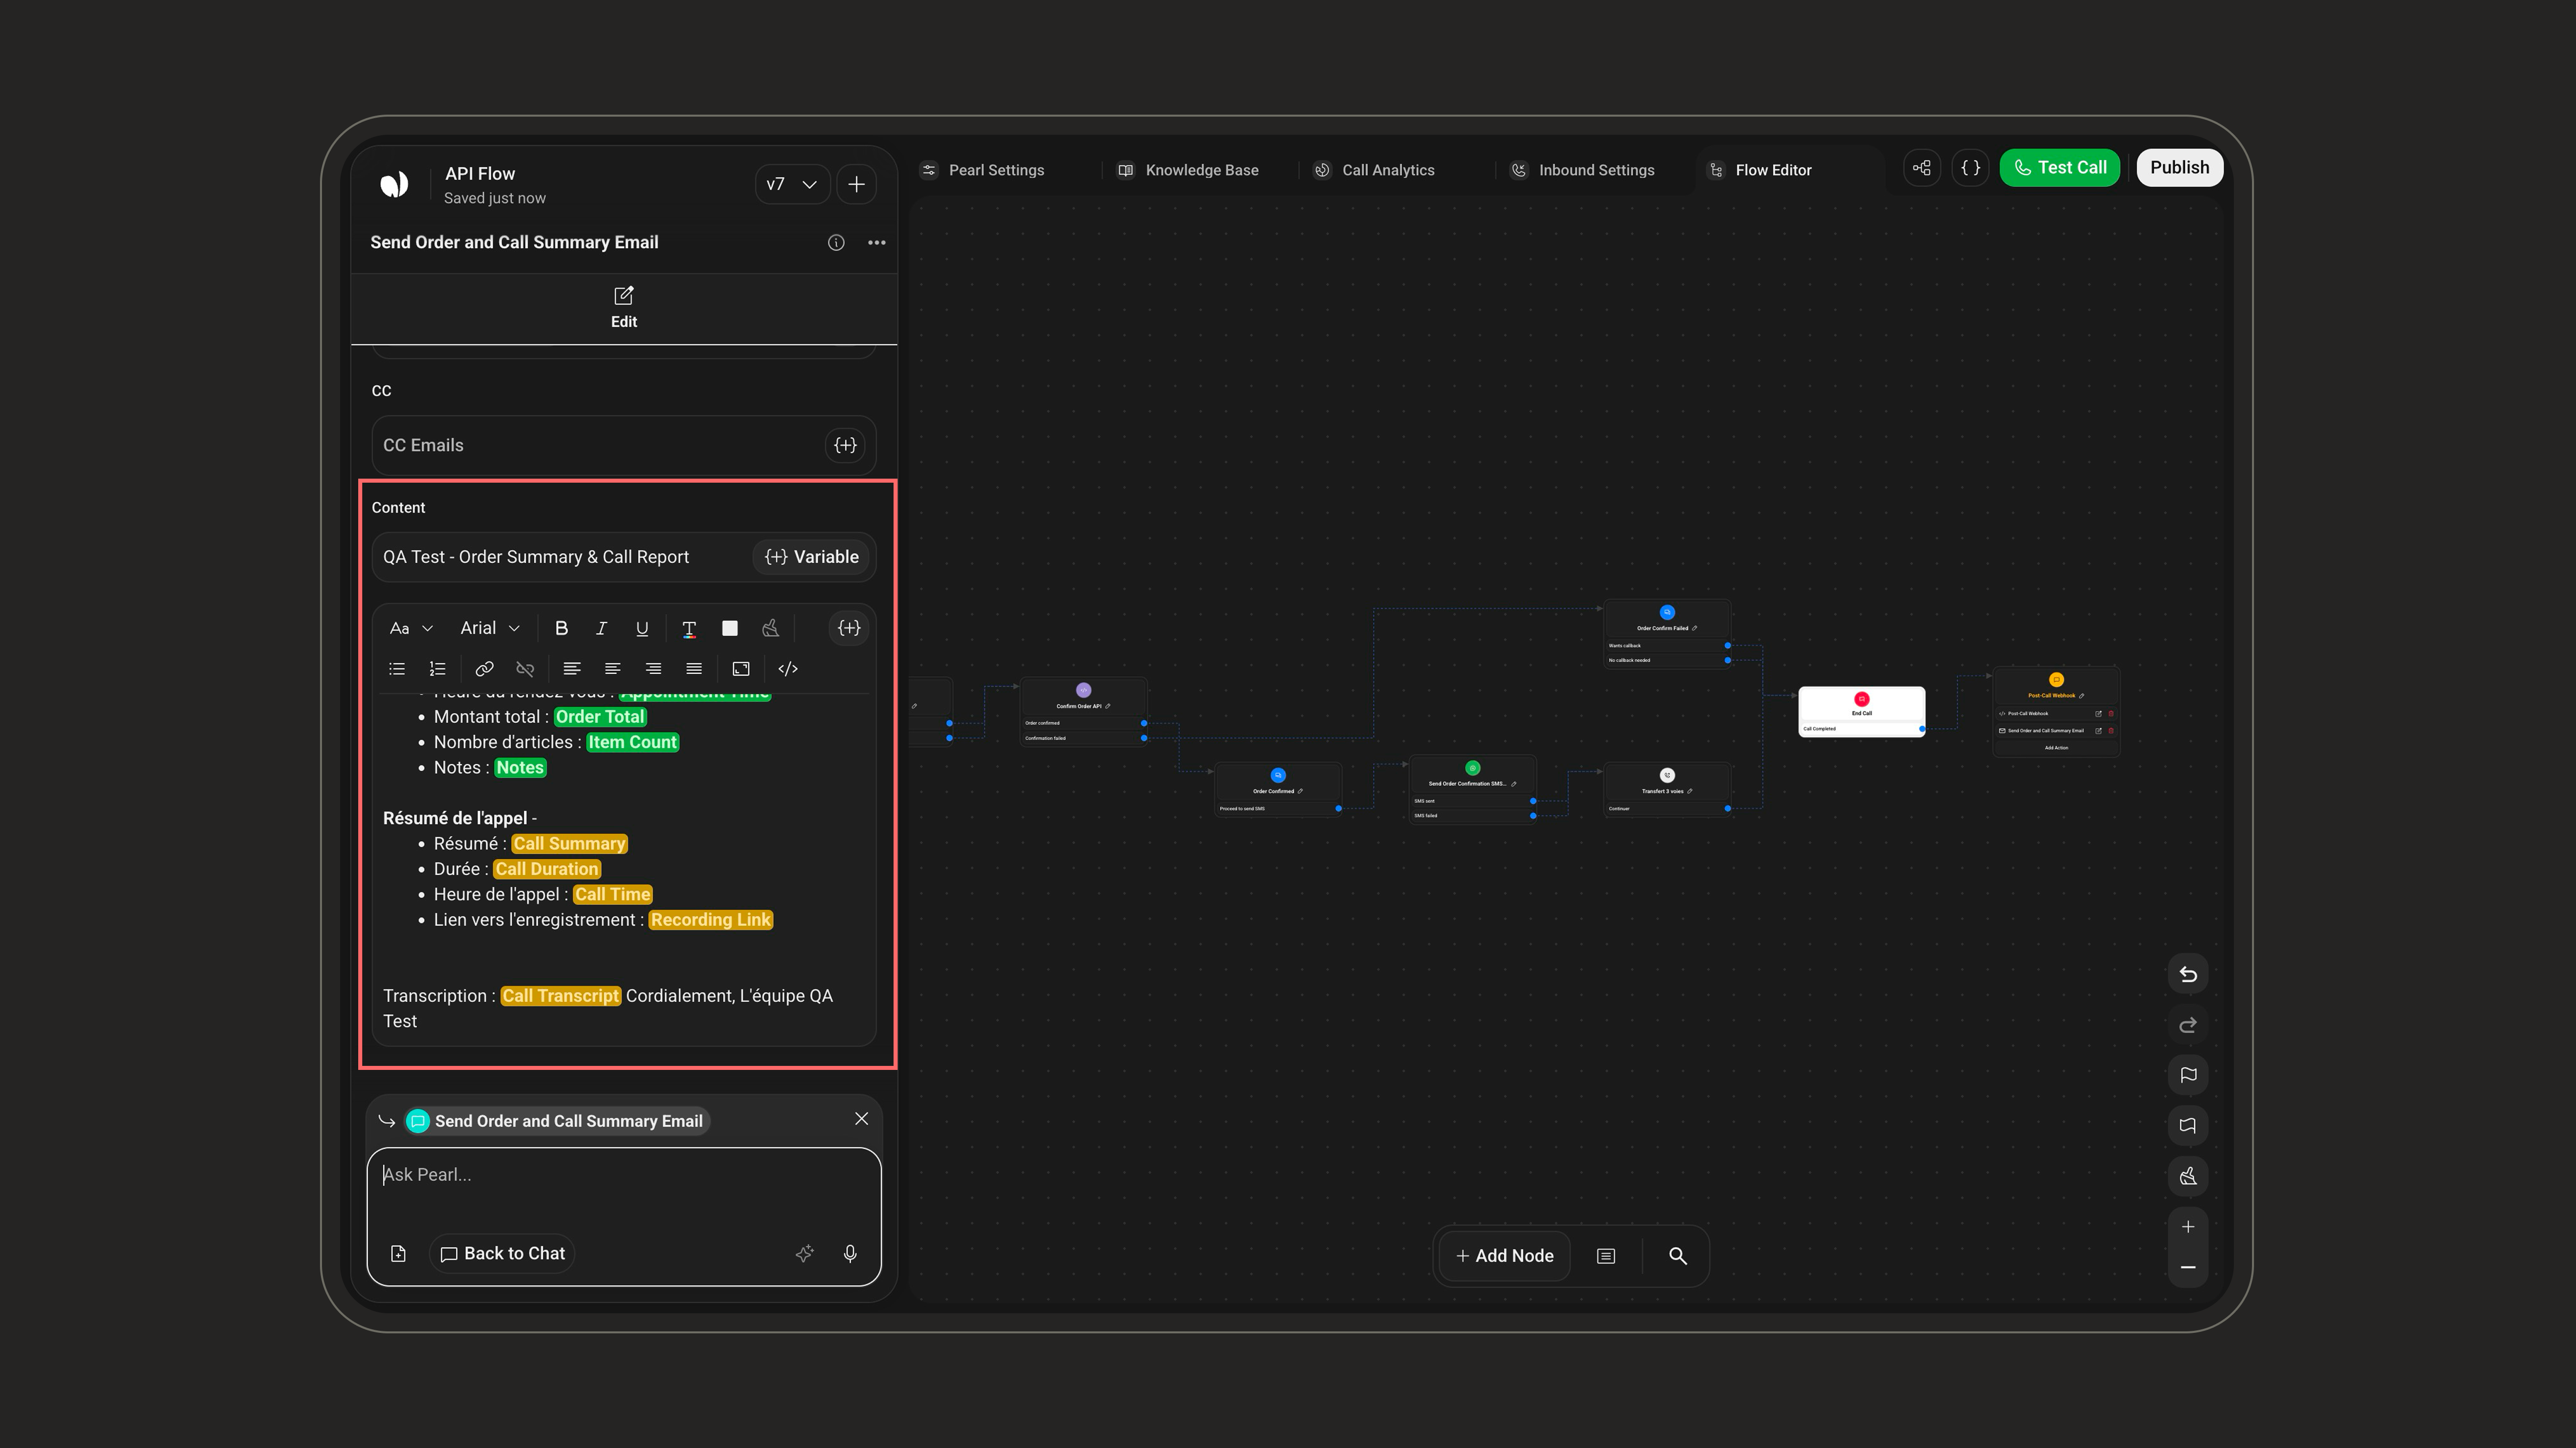The width and height of the screenshot is (2576, 1448).
Task: Select the Recording Link variable chip
Action: (711, 921)
